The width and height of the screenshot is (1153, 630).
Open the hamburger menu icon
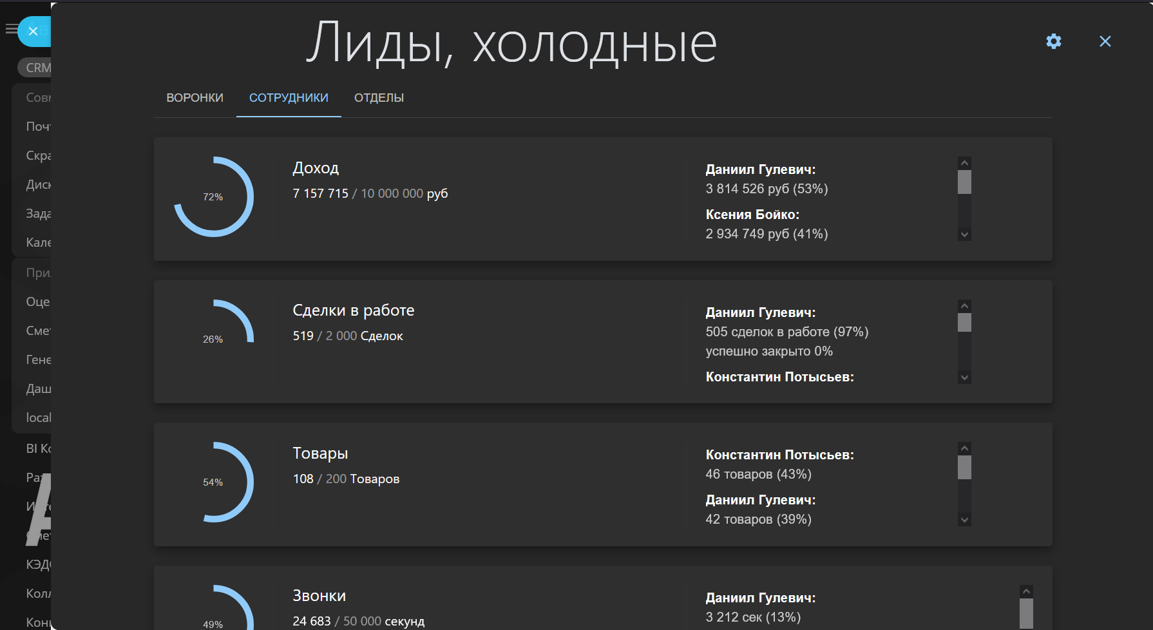click(x=10, y=29)
